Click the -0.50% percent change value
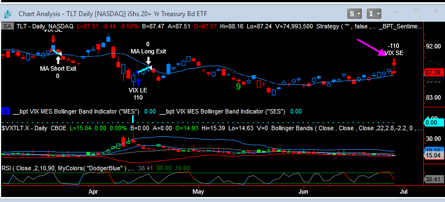445x202 pixels. (129, 26)
